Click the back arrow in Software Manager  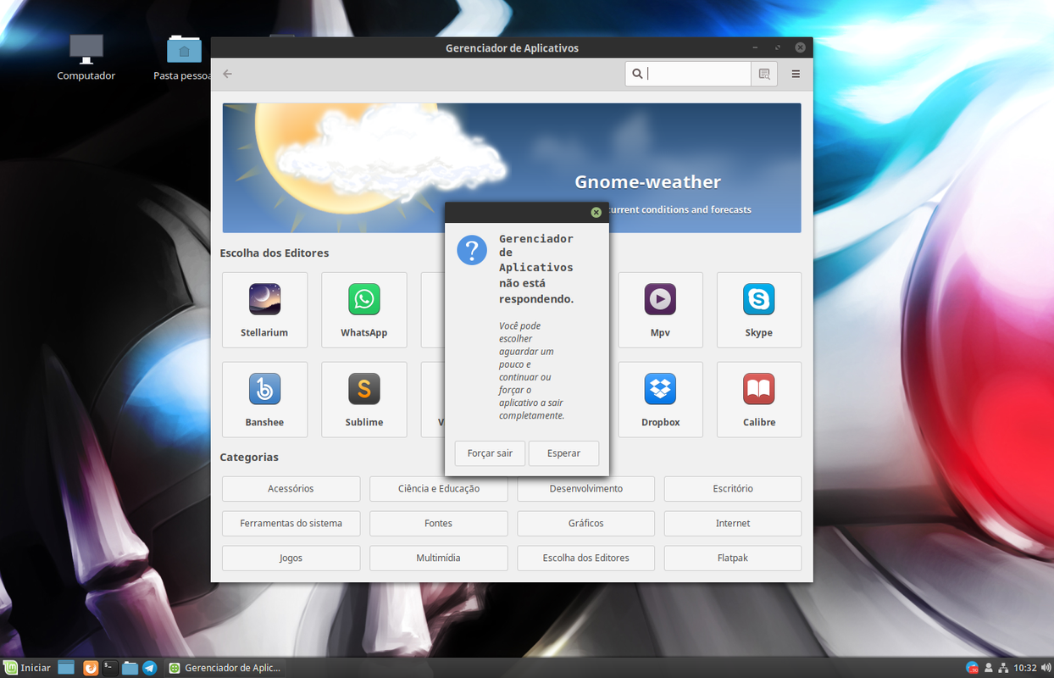(x=227, y=74)
